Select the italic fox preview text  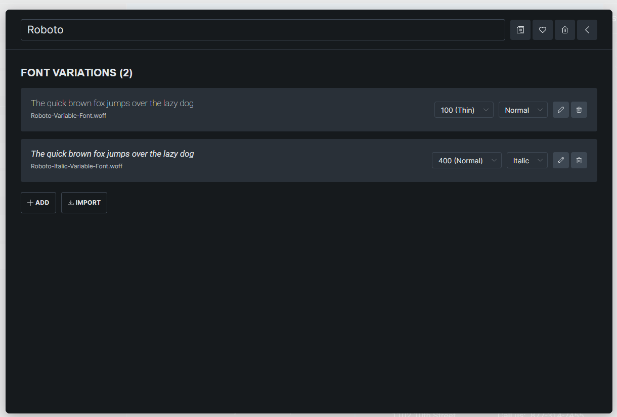point(112,154)
